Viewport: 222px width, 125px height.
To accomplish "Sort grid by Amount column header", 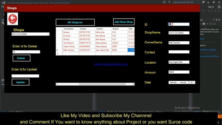I will (x=119, y=28).
